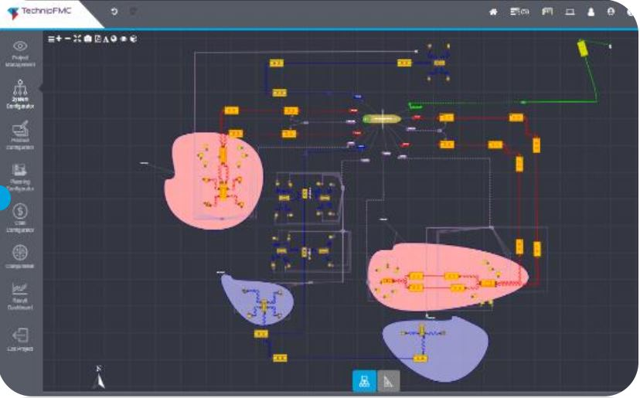Click the undo arrow in header
Viewport: 640px width, 398px height.
tap(114, 12)
